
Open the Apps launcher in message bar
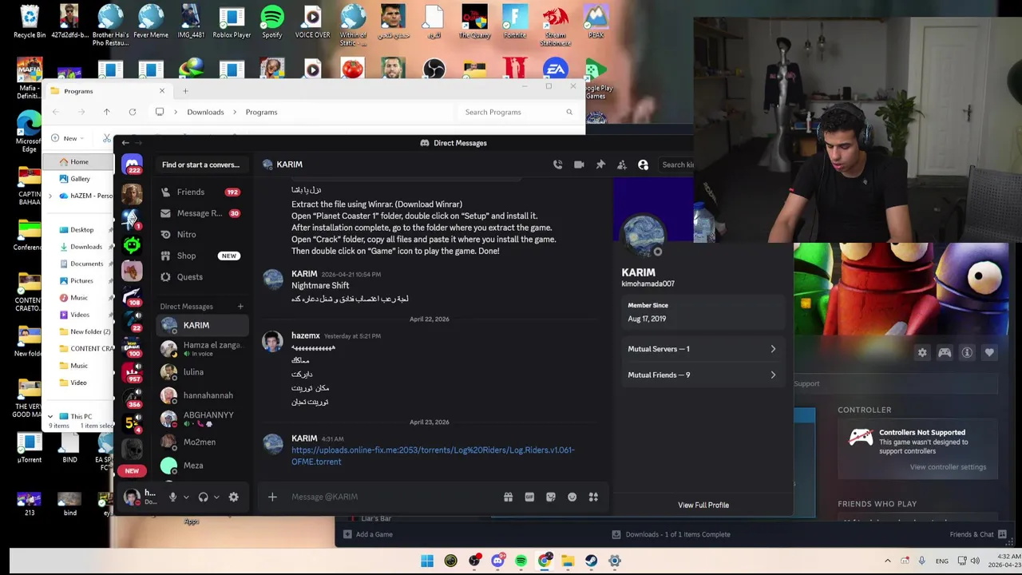pos(593,497)
